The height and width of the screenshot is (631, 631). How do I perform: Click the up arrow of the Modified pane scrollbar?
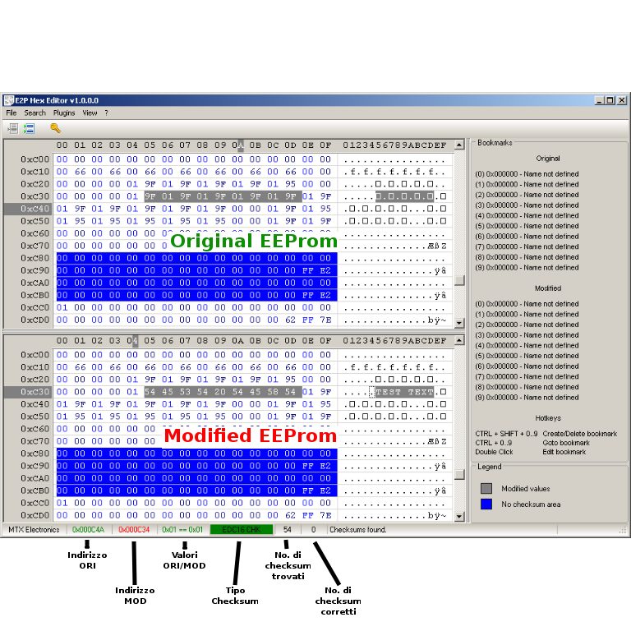pyautogui.click(x=459, y=340)
